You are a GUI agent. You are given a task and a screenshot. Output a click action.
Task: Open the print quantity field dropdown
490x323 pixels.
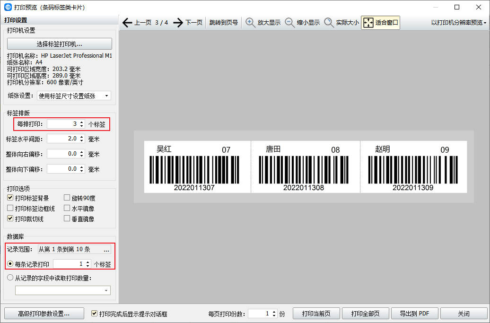coord(106,290)
